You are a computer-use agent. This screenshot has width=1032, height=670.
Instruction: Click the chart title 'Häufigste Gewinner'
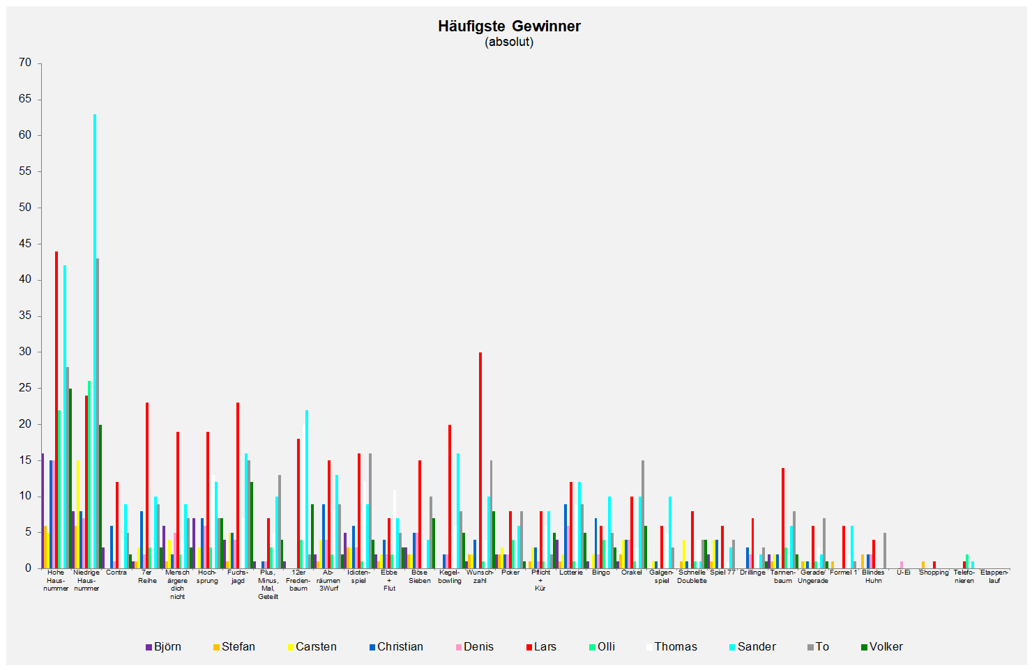pos(509,26)
